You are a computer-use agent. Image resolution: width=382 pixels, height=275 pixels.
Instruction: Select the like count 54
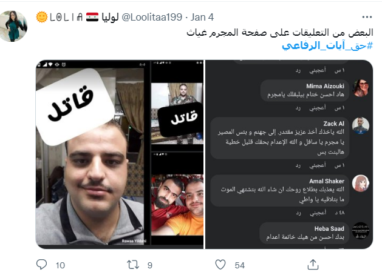coord(239,265)
